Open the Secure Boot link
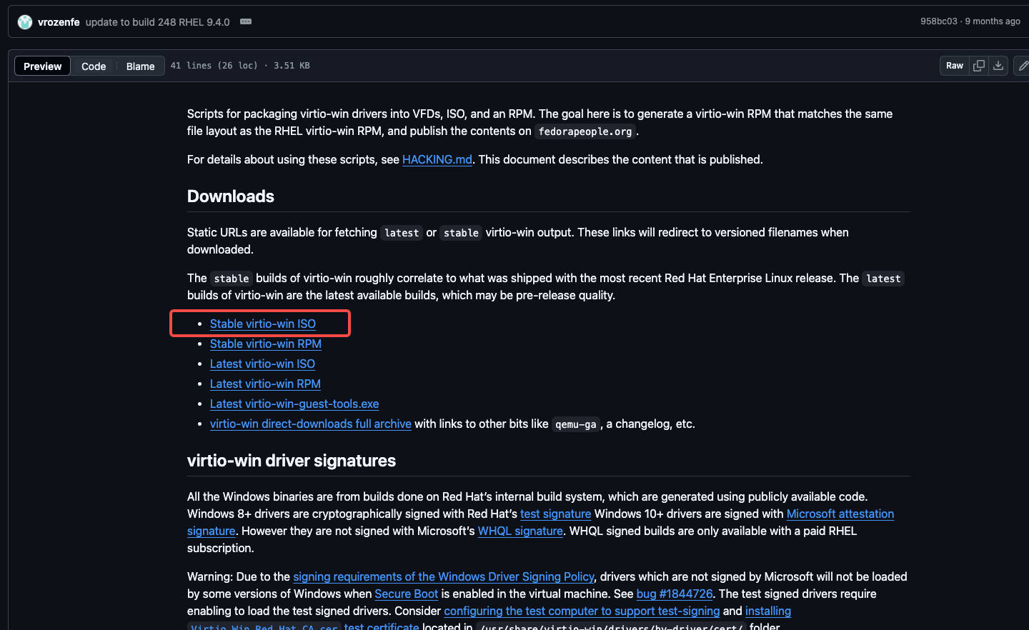This screenshot has height=630, width=1029. pos(406,594)
